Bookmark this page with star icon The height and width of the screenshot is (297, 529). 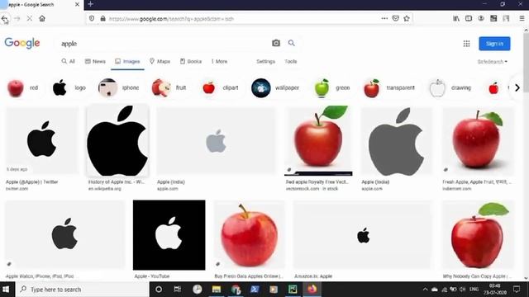(x=407, y=18)
